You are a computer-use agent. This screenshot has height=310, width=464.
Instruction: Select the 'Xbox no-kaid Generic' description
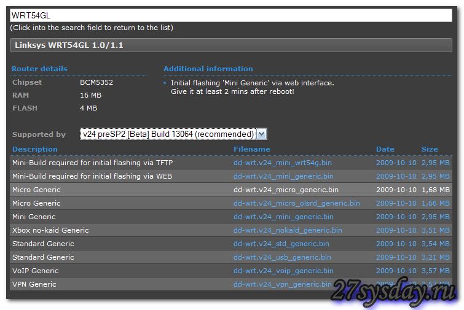50,230
